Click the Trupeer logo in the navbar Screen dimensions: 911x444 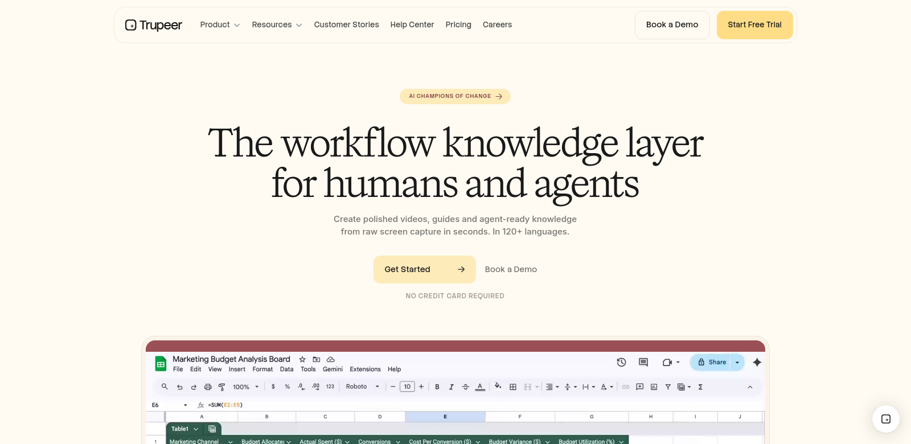click(154, 25)
